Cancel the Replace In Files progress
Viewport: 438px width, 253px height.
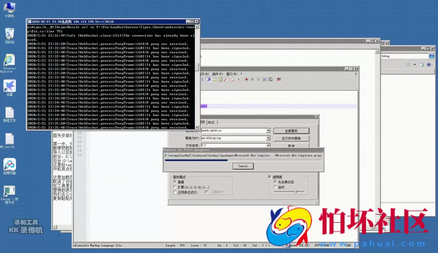click(x=243, y=166)
